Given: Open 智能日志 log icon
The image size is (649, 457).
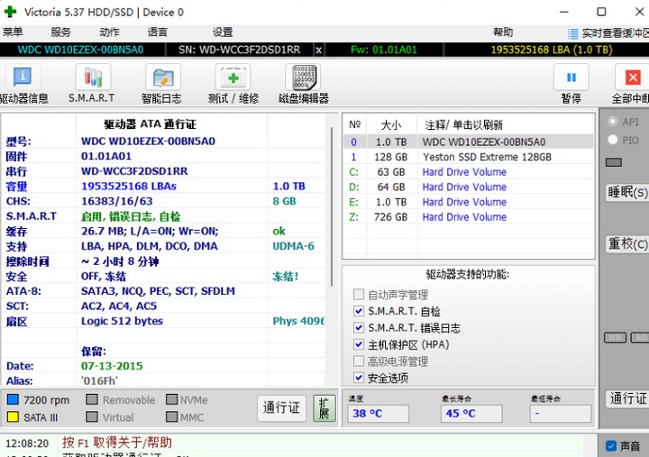Looking at the screenshot, I should pyautogui.click(x=161, y=78).
